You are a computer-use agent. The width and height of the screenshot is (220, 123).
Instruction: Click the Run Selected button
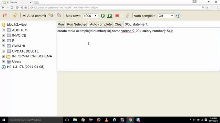click(77, 24)
